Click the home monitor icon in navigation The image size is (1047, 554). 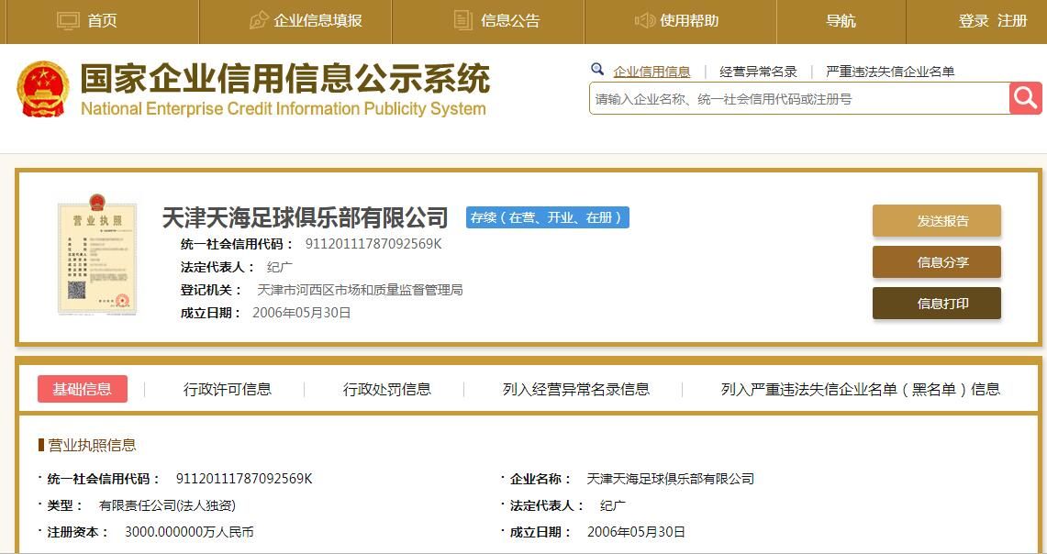[69, 20]
